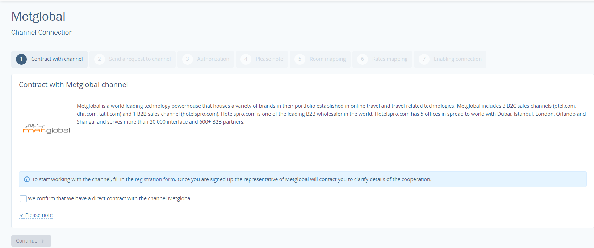Open the registration form link
Image resolution: width=594 pixels, height=248 pixels.
click(x=155, y=179)
